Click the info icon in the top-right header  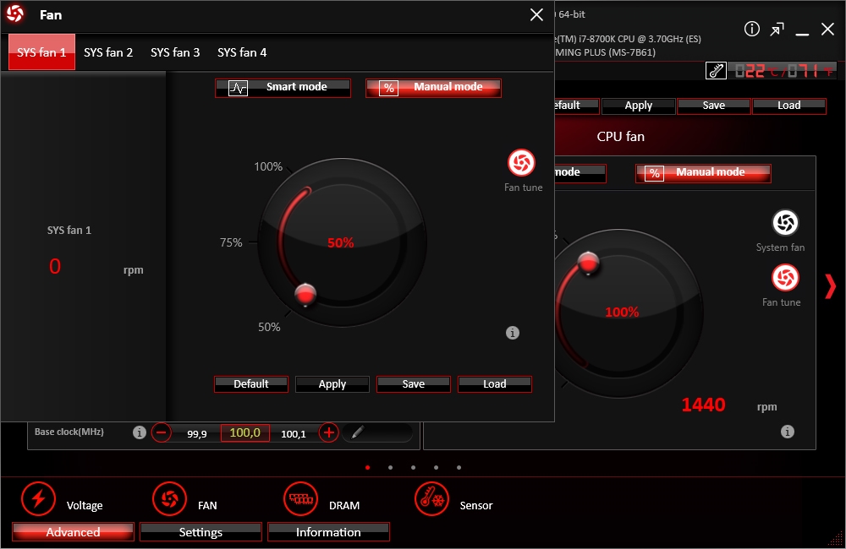(x=751, y=30)
